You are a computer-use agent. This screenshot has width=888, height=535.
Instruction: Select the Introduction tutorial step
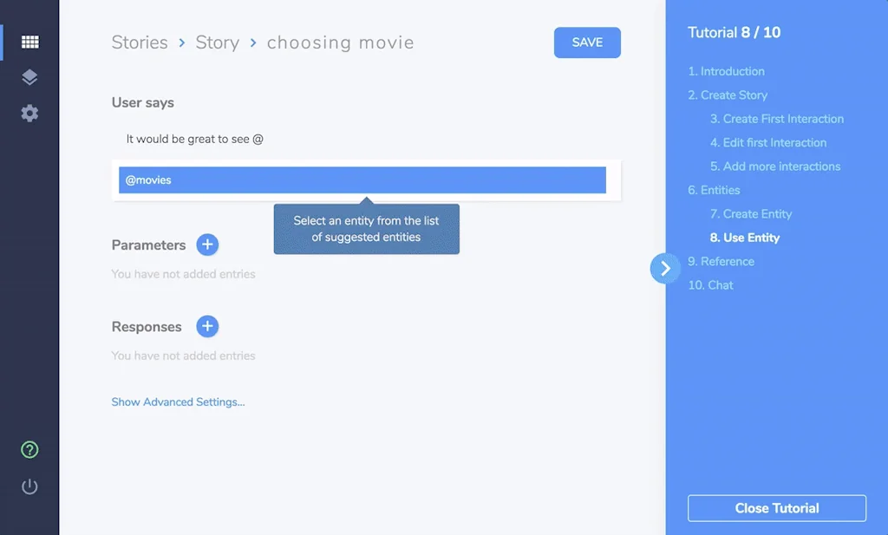pos(726,71)
